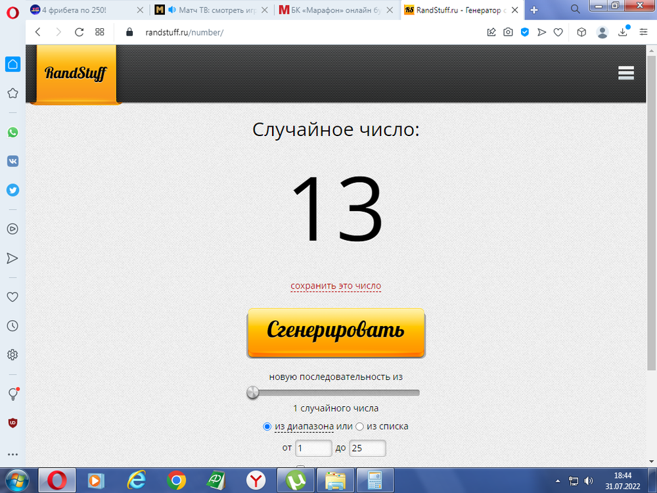Launch VK messenger from the sidebar
The width and height of the screenshot is (657, 493).
(x=12, y=162)
